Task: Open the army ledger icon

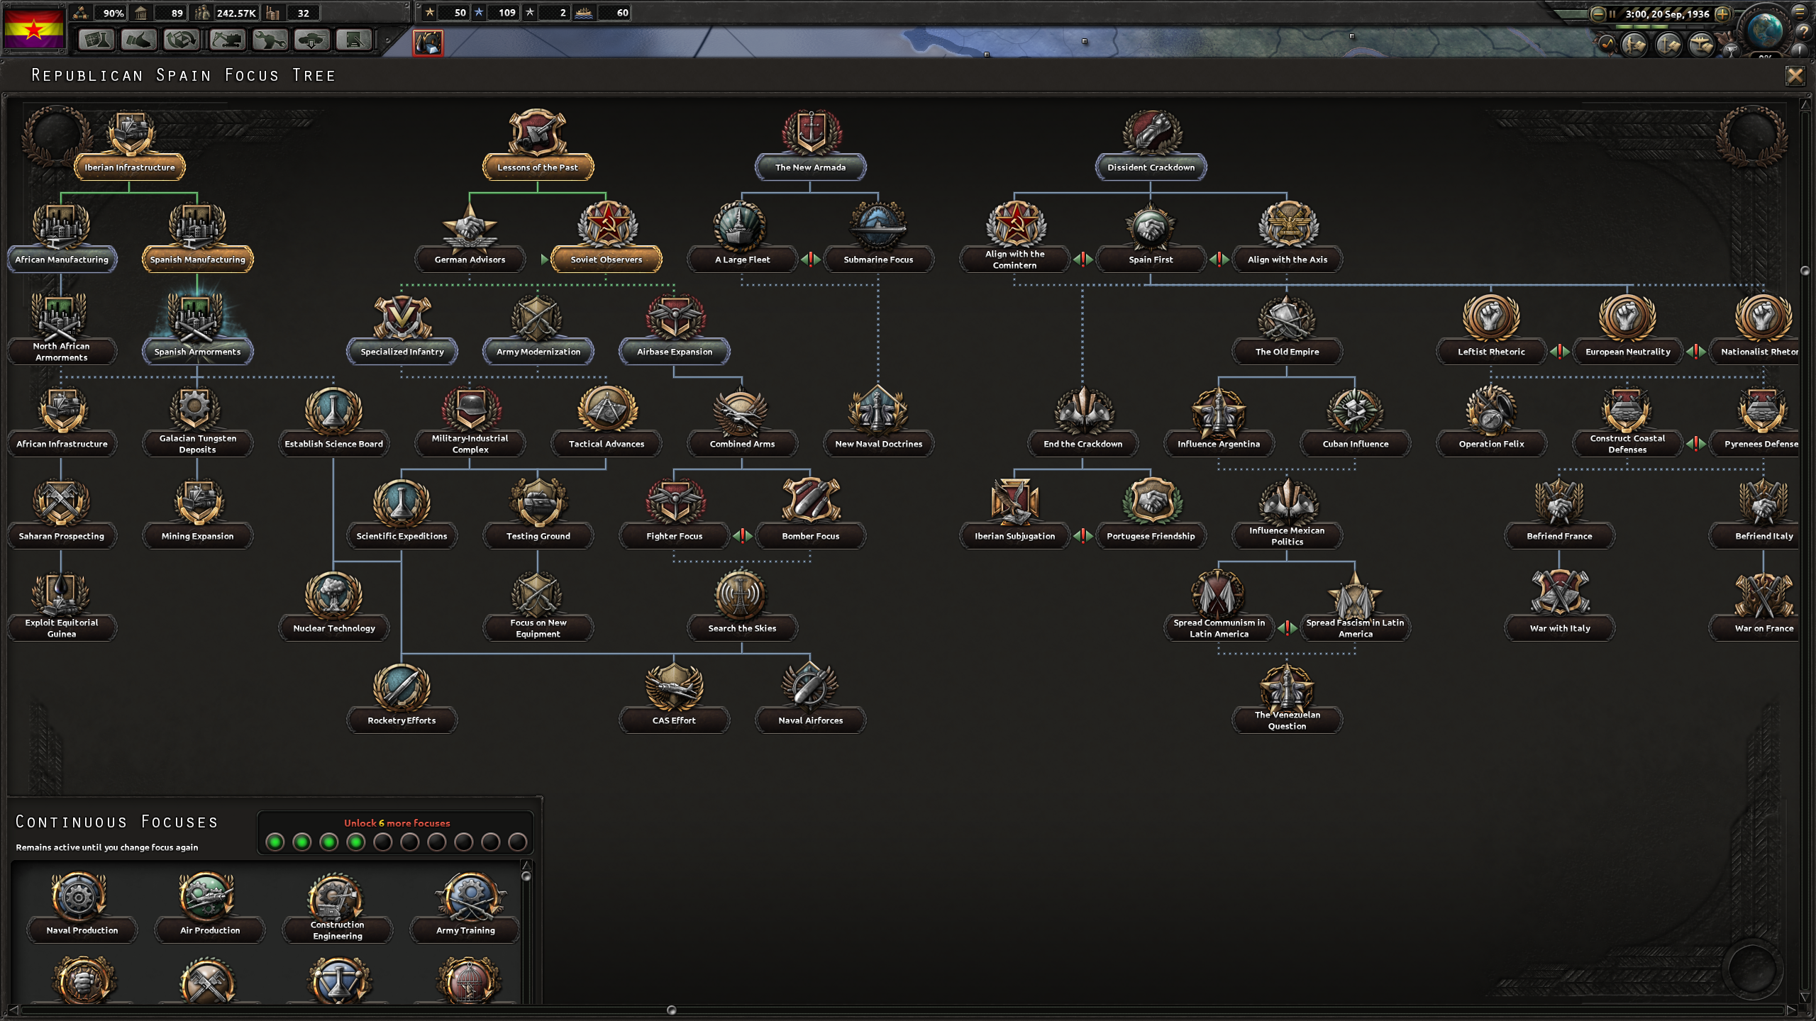Action: click(1634, 45)
